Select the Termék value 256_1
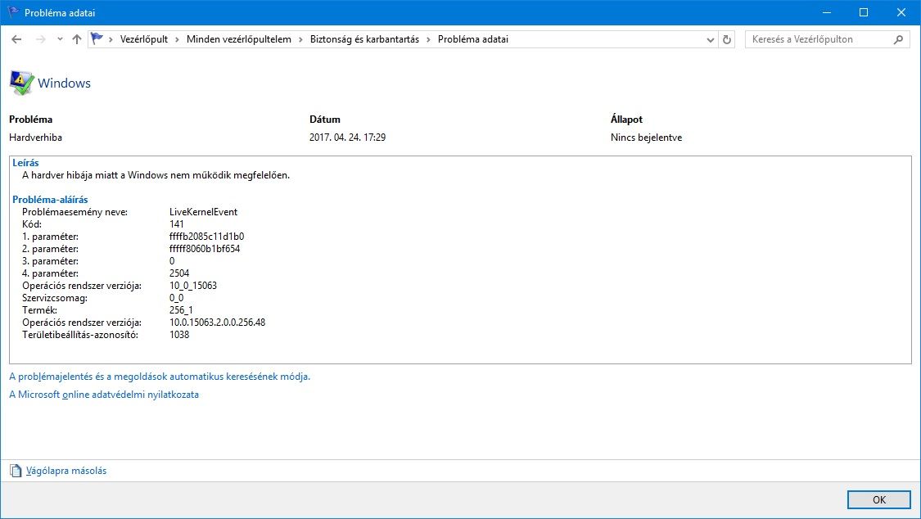Image resolution: width=921 pixels, height=519 pixels. pos(181,310)
